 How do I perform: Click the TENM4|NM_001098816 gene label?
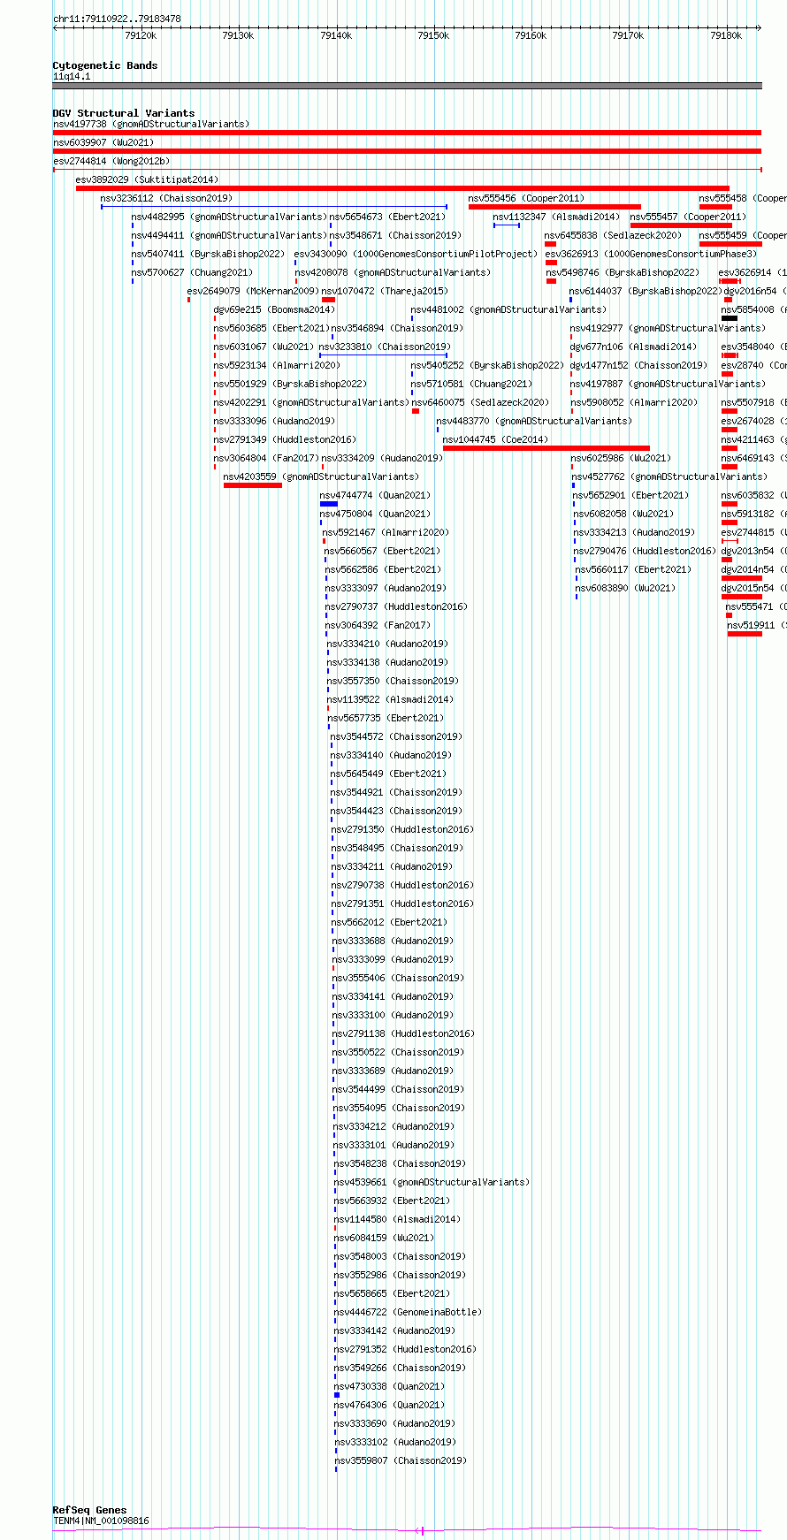pos(101,1521)
